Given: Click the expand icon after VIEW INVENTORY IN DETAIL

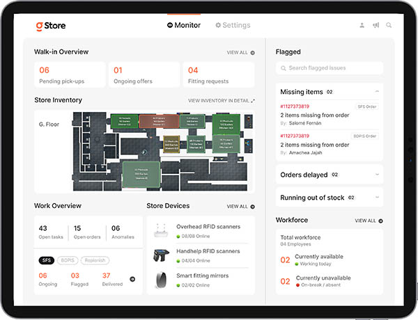Looking at the screenshot, I should point(253,101).
